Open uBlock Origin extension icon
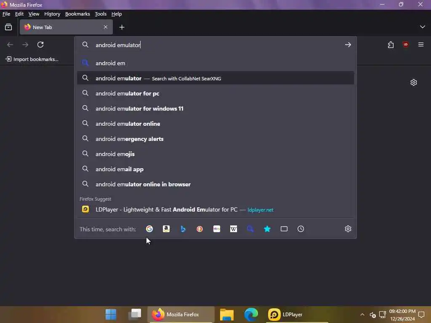 406,45
